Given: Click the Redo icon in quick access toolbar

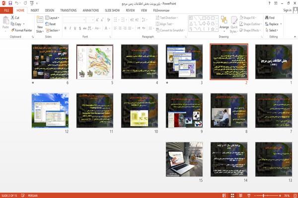Looking at the screenshot, I should (x=25, y=3).
